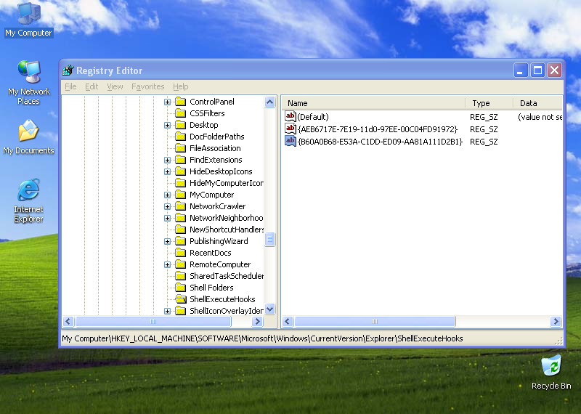Click tree pane horizontal scroll left arrow
The image size is (581, 414).
tap(68, 321)
